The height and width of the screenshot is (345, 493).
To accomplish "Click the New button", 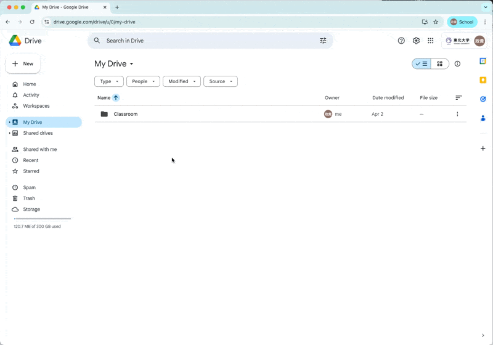I will click(23, 64).
